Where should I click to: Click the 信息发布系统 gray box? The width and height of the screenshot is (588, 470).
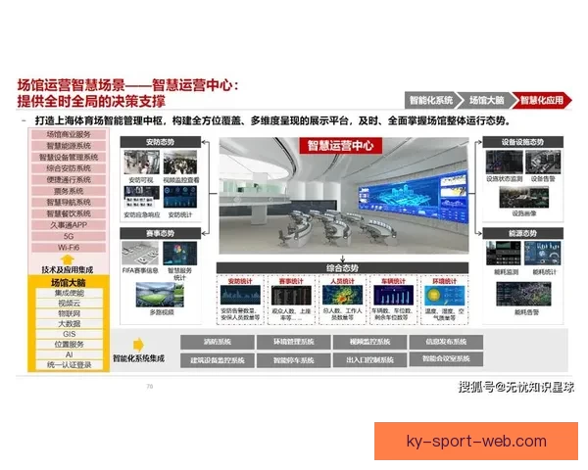[x=446, y=342]
